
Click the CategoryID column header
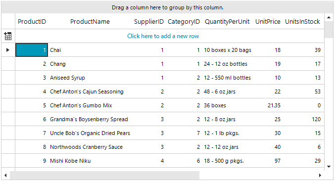[184, 21]
